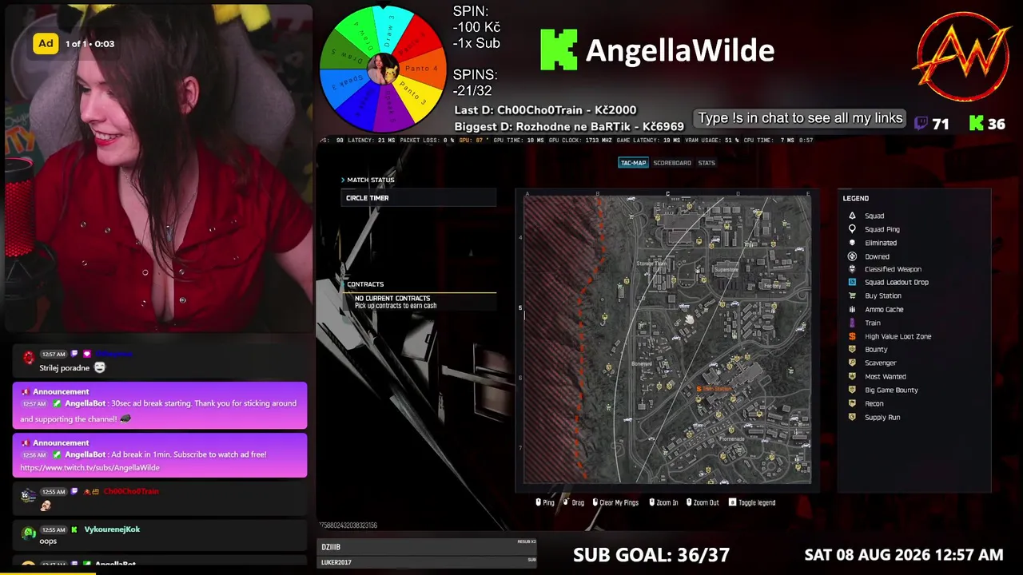Viewport: 1023px width, 575px height.
Task: Click the CONTRACTS section header
Action: pyautogui.click(x=365, y=284)
